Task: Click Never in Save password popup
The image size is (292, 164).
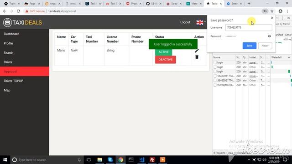Action: click(x=265, y=46)
